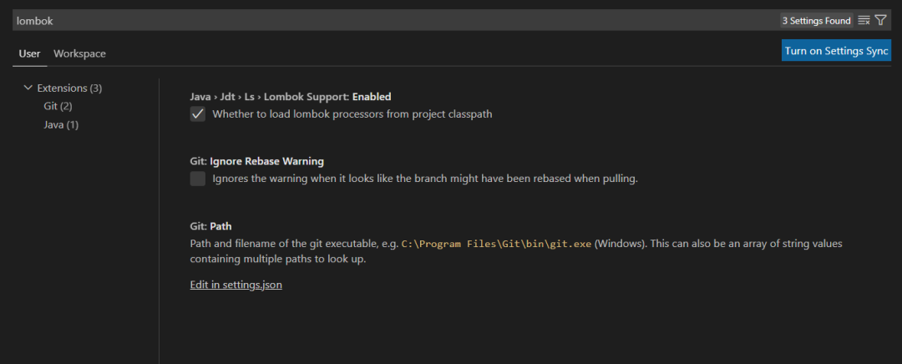
Task: Open the settings filter funnel icon
Action: click(x=880, y=20)
